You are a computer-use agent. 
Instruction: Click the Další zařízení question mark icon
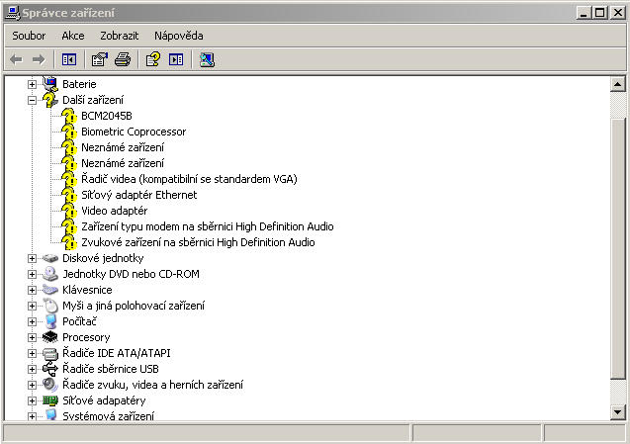tap(50, 100)
